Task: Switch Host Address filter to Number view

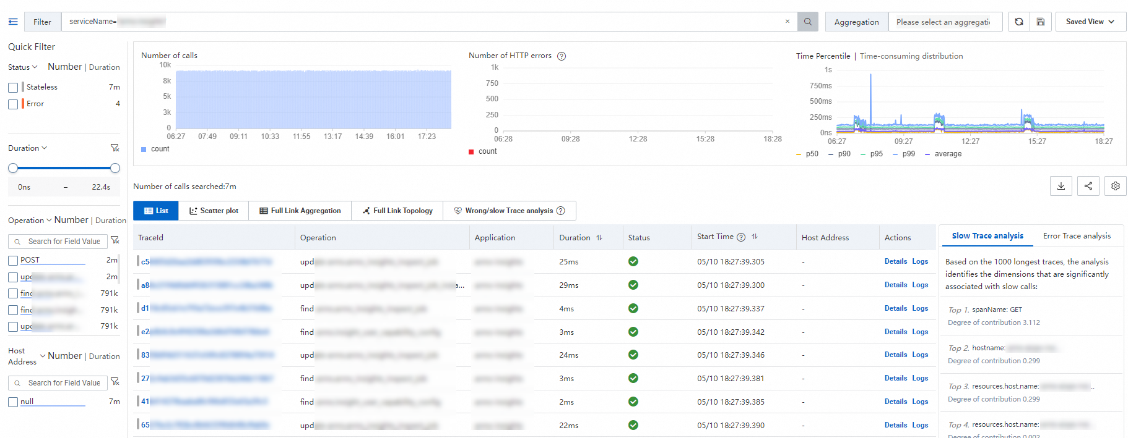Action: point(65,356)
